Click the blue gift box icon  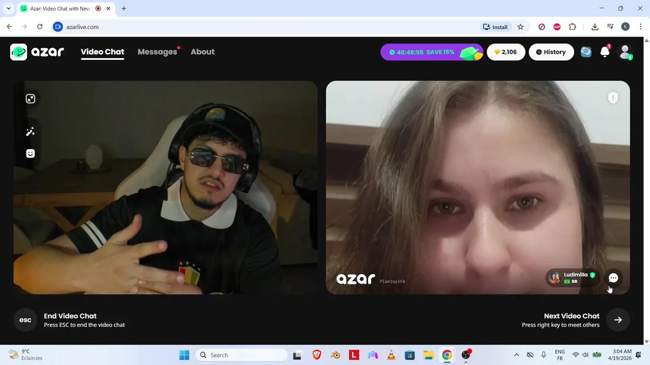pos(586,52)
